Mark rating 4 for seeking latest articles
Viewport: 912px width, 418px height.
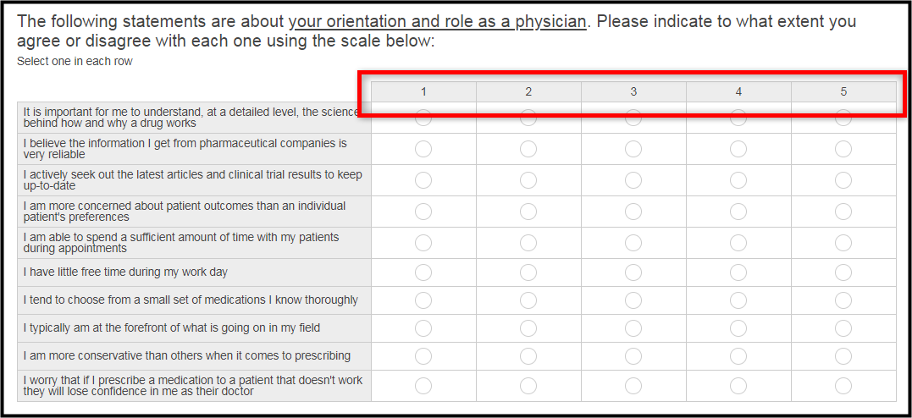click(738, 180)
